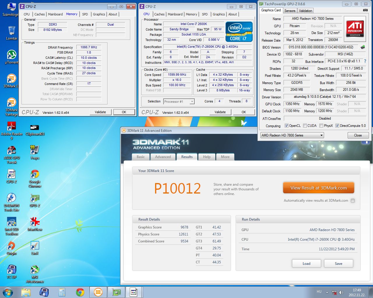Click the Graphics Score value 9678

coord(184,227)
